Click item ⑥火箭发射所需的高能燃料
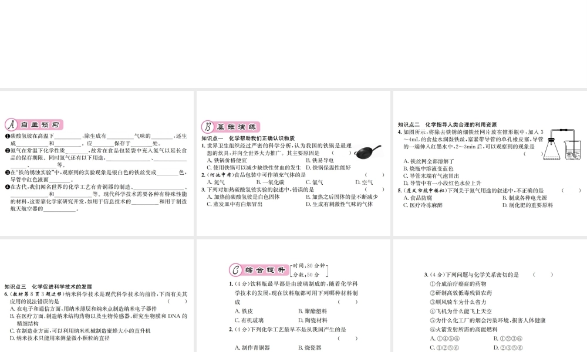Screen dimensions: 587x352 (x=464, y=330)
